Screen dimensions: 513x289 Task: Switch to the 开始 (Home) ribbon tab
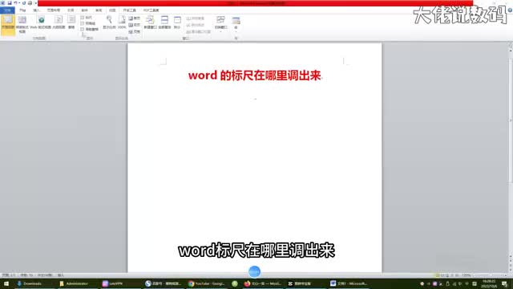tap(22, 10)
